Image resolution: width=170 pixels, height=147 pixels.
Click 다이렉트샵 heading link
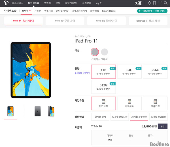tap(10, 11)
